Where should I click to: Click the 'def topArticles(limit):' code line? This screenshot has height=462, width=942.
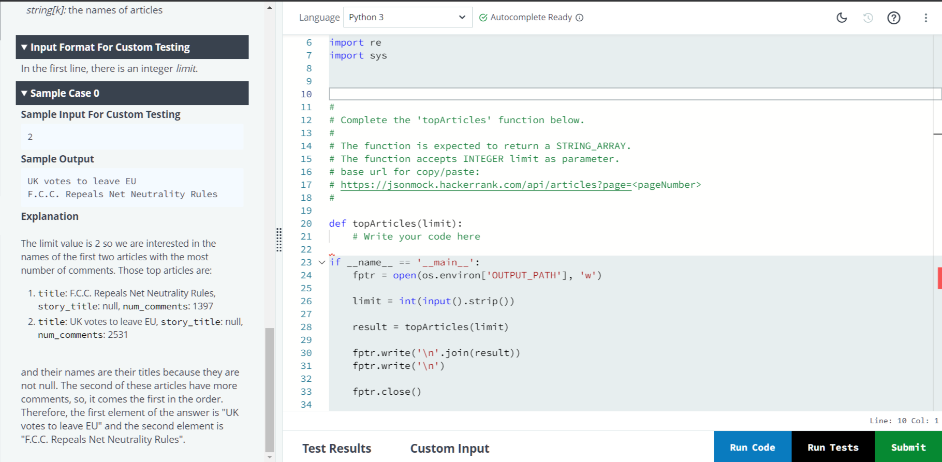[395, 223]
